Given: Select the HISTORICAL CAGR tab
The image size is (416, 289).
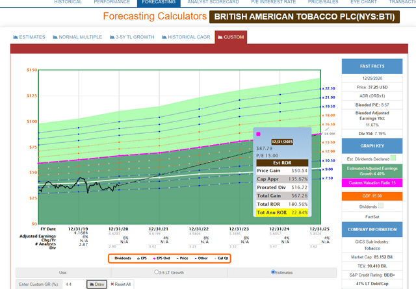Looking at the screenshot, I should click(x=186, y=37).
